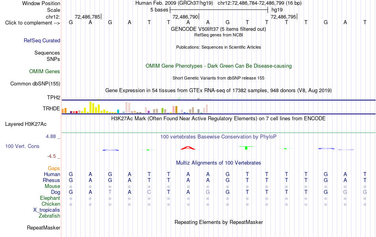This screenshot has width=376, height=237.
Task: Click the Scale label
Action: point(53,10)
